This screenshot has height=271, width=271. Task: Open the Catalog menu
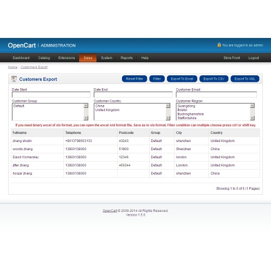pos(44,58)
